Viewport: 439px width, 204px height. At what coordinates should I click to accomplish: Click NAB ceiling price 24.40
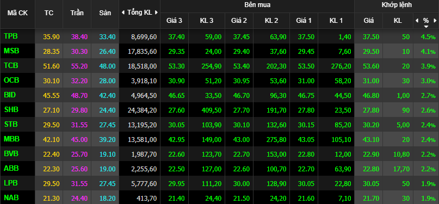79,199
